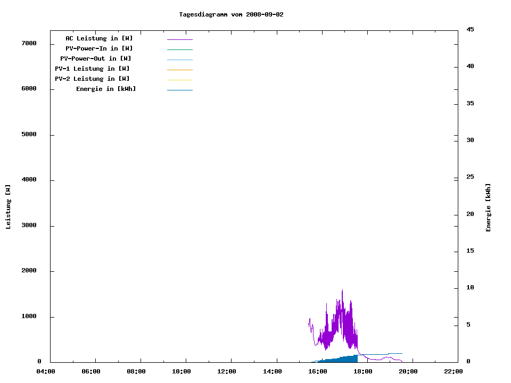Click the 16:00 time axis label
The image size is (511, 383).
click(x=317, y=371)
